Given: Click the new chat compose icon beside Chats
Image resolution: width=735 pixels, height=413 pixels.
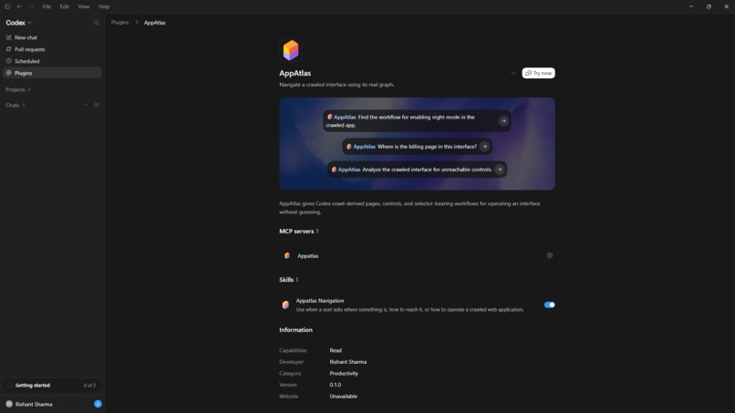Looking at the screenshot, I should pos(96,105).
